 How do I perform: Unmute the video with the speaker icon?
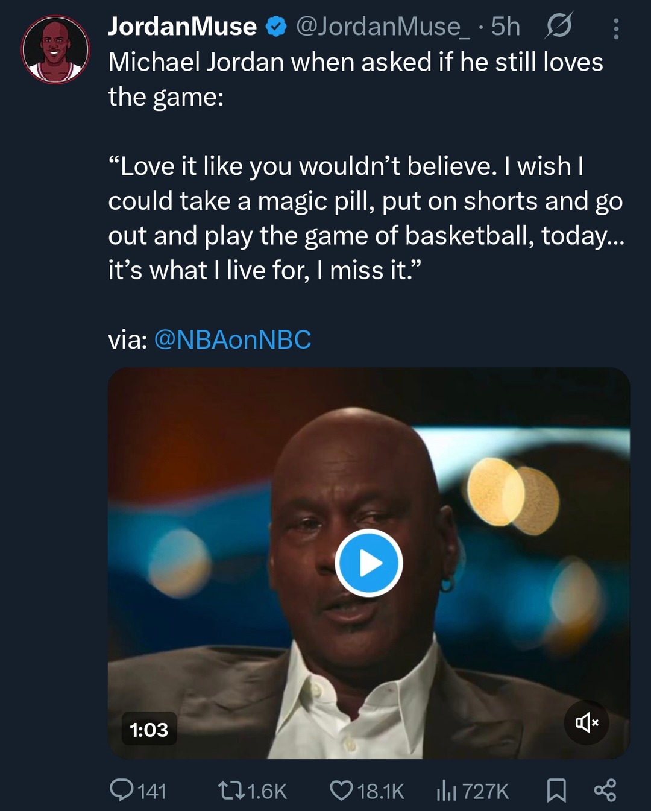tap(586, 722)
